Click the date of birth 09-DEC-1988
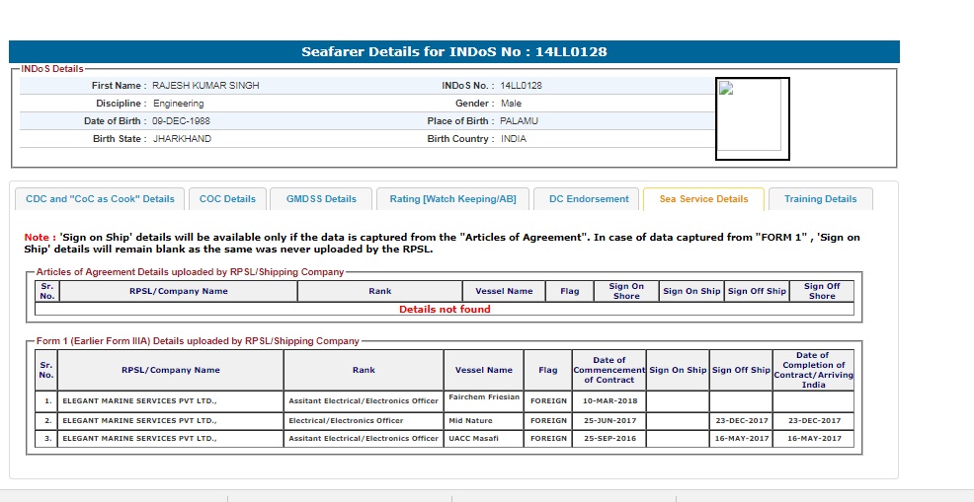This screenshot has width=974, height=502. click(181, 121)
